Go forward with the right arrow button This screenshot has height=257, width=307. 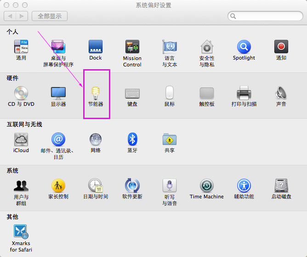pyautogui.click(x=22, y=16)
